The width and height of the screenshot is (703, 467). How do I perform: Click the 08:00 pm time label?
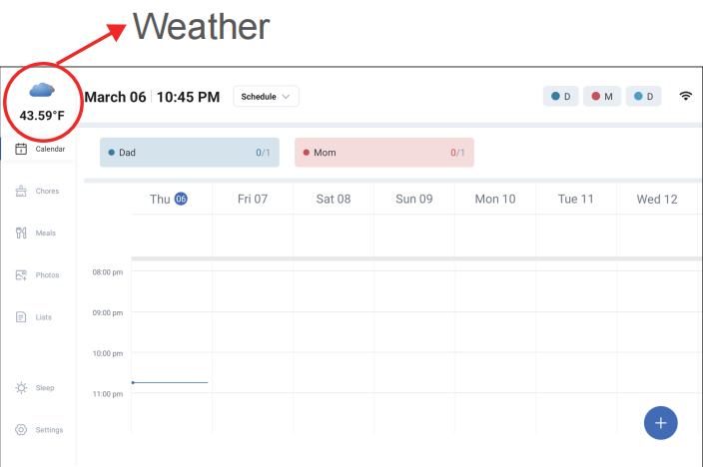[108, 272]
